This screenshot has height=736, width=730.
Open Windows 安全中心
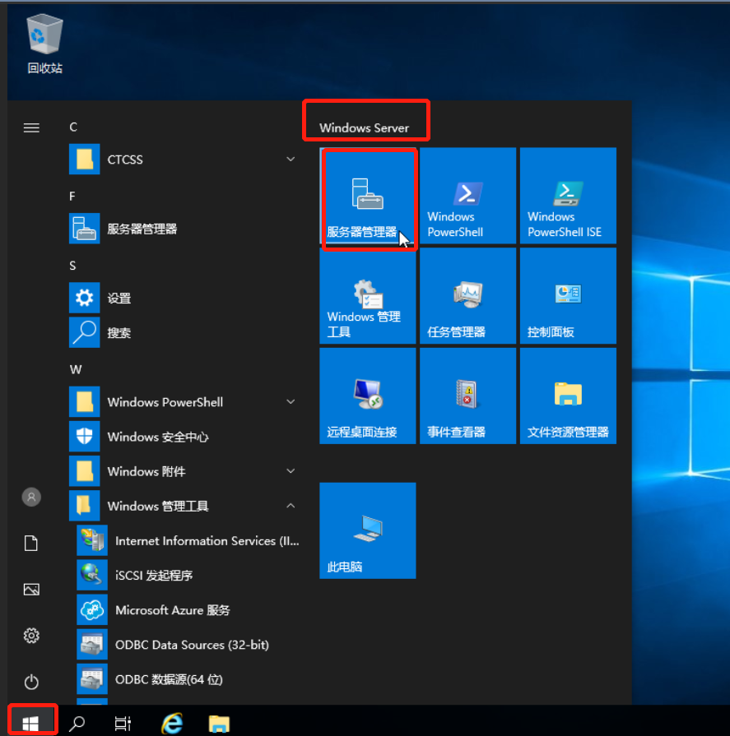coord(184,437)
